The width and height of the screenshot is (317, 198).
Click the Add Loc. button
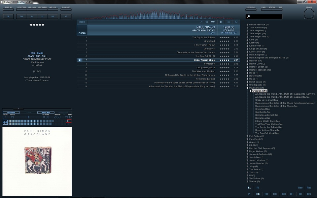53,10
